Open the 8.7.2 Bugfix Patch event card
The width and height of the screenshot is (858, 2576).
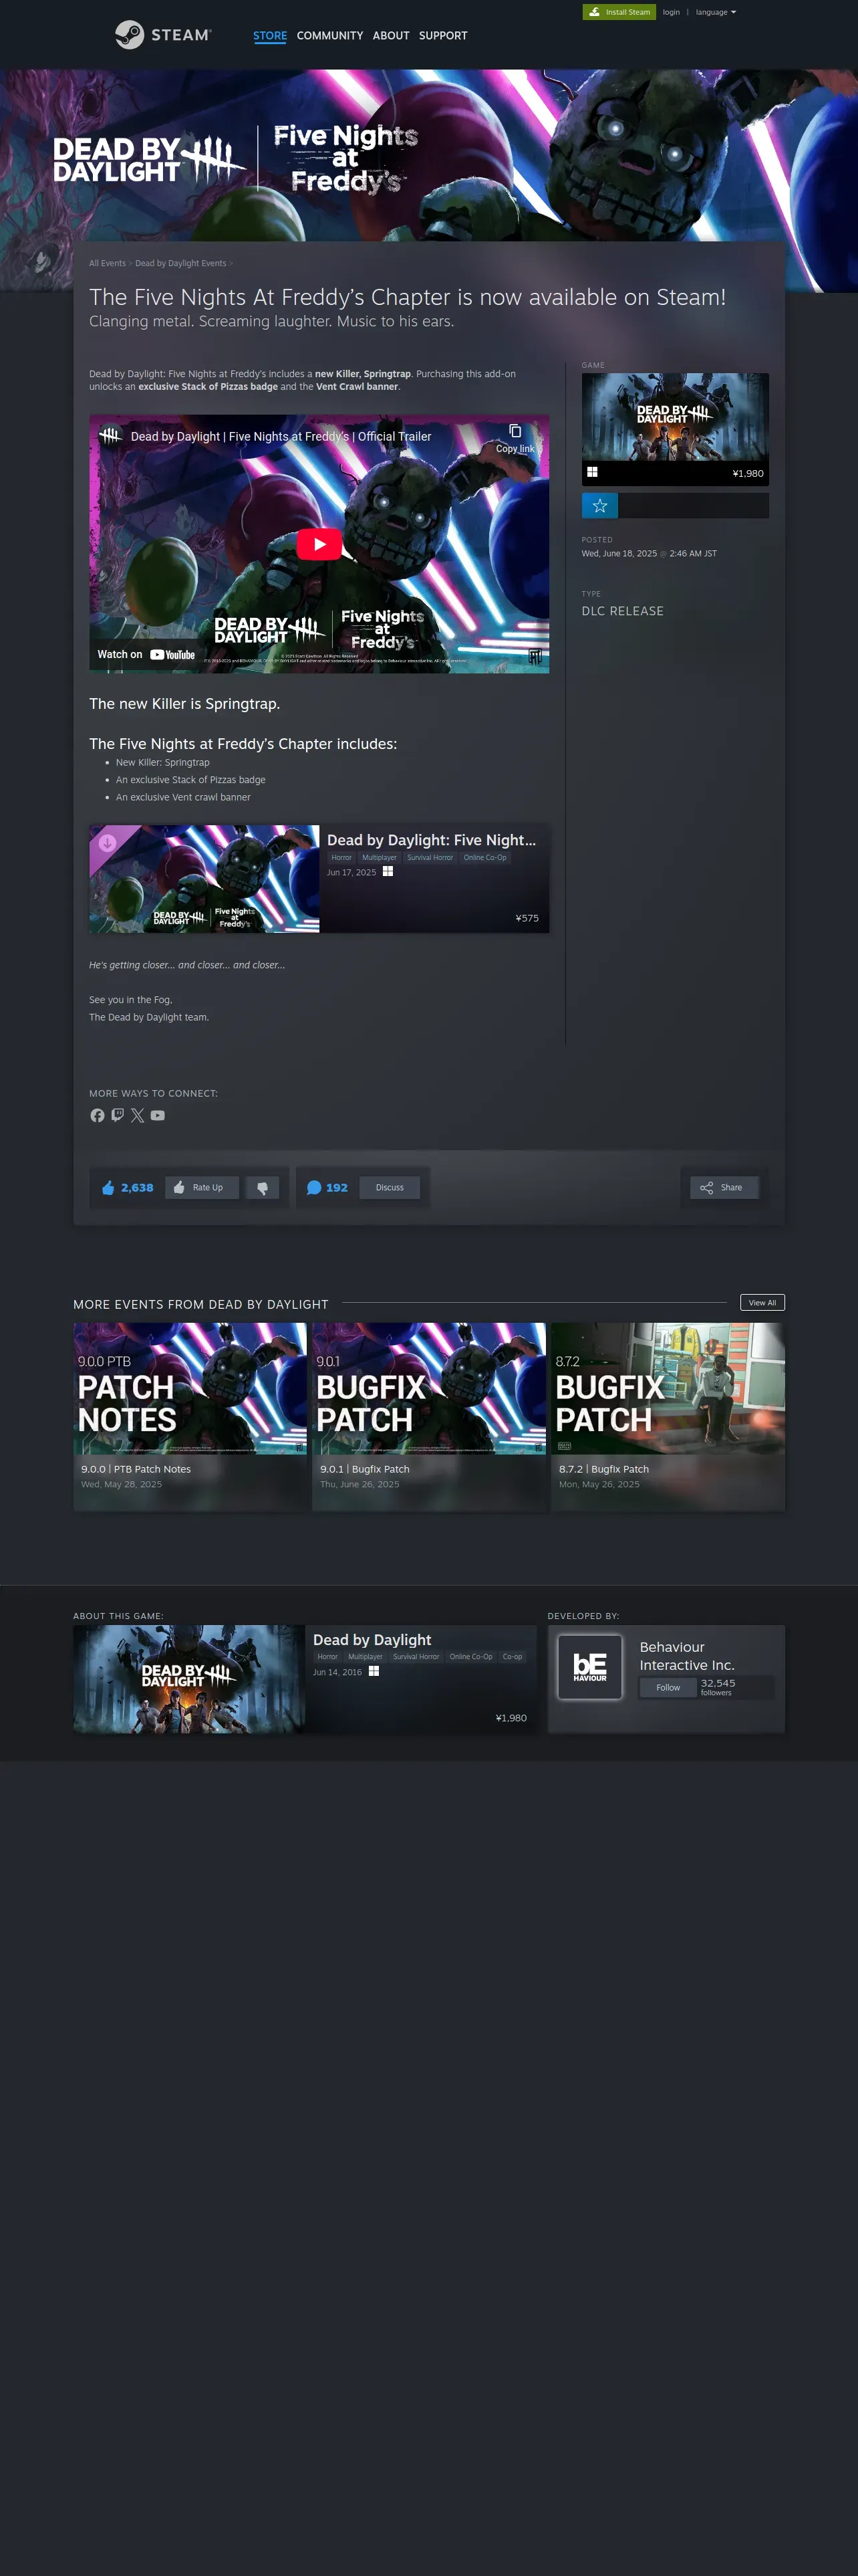click(x=668, y=1417)
